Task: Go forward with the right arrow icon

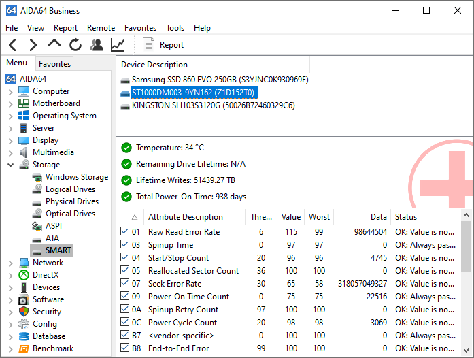Action: click(x=33, y=45)
